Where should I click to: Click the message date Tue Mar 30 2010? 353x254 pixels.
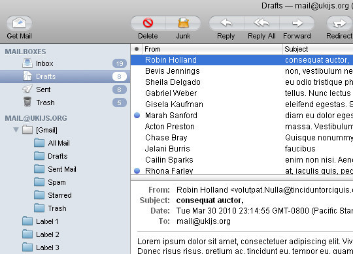click(265, 211)
